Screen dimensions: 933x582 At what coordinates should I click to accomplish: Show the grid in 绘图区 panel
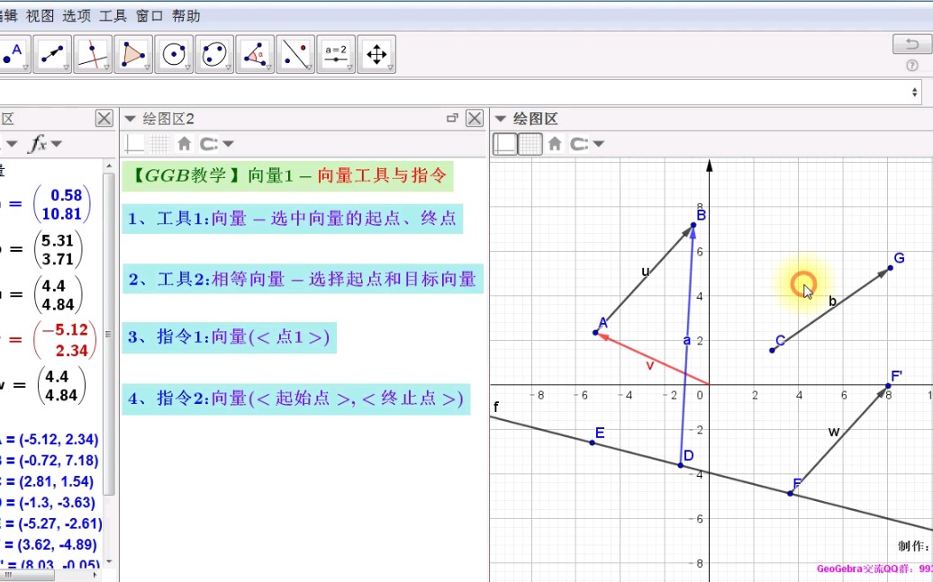pos(530,142)
